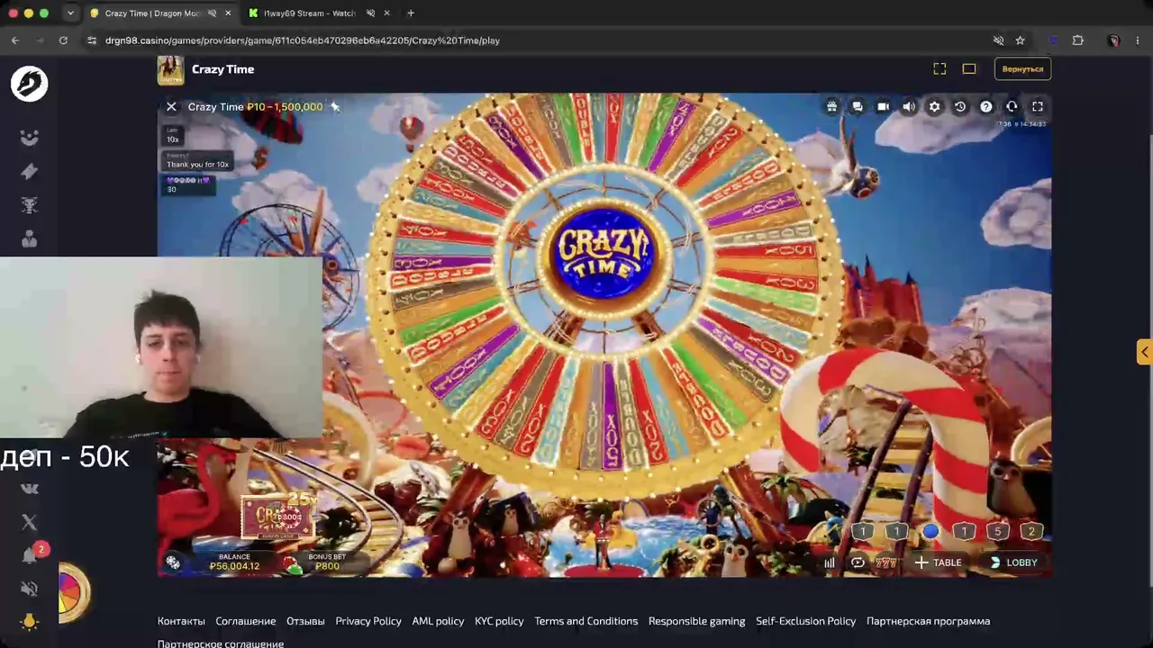Open a new browser tab
1153x648 pixels.
(411, 13)
